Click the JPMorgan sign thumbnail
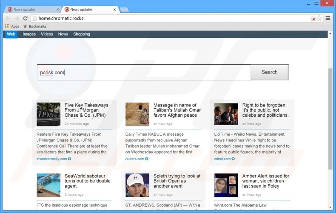Screen dimensions: 336x213 coord(48,114)
